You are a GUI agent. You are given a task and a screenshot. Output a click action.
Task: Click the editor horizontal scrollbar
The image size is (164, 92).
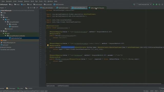coord(104,84)
